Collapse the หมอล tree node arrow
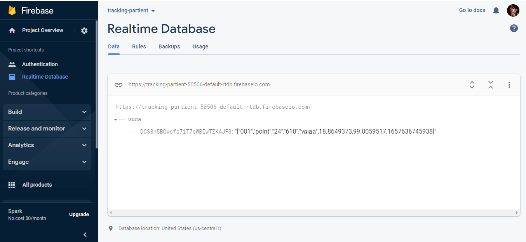 (116, 120)
